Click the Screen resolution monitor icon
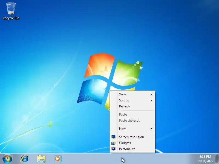This screenshot has width=219, height=164. (113, 137)
